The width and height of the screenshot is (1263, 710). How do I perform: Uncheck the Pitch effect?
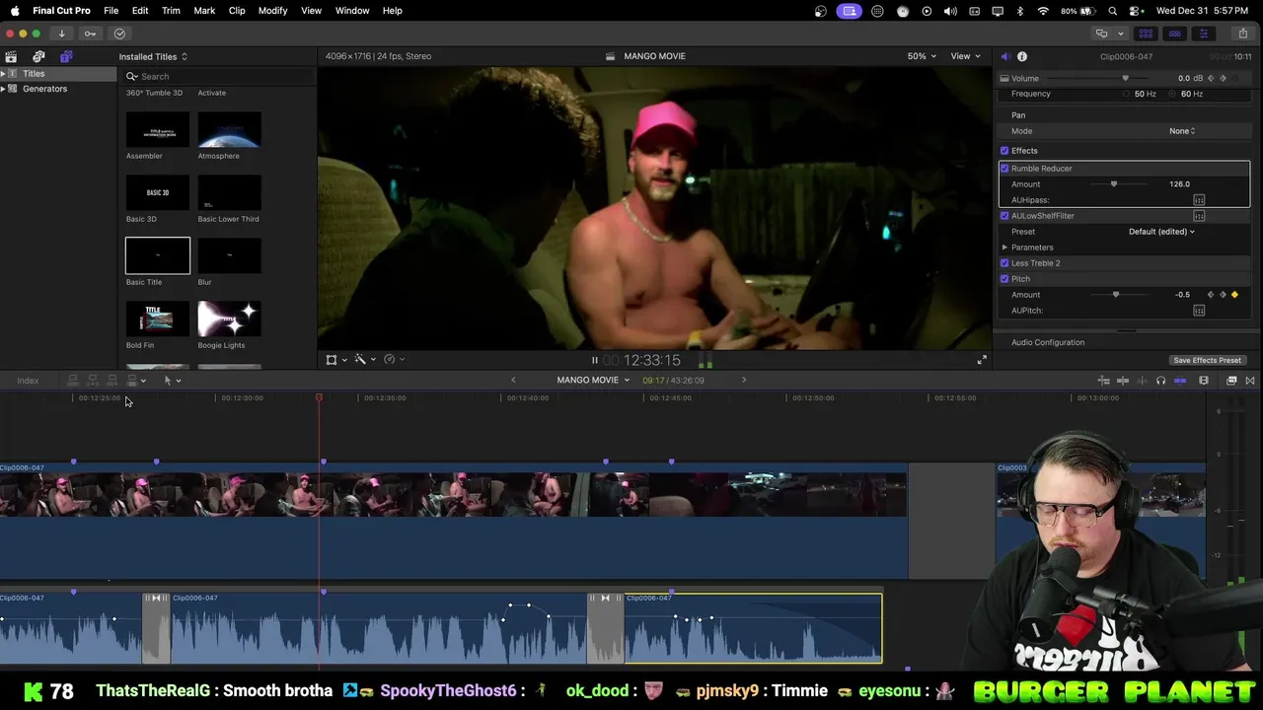point(1004,279)
